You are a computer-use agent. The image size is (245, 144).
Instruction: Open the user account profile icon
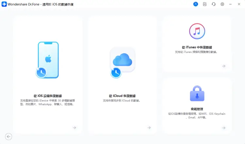click(195, 4)
